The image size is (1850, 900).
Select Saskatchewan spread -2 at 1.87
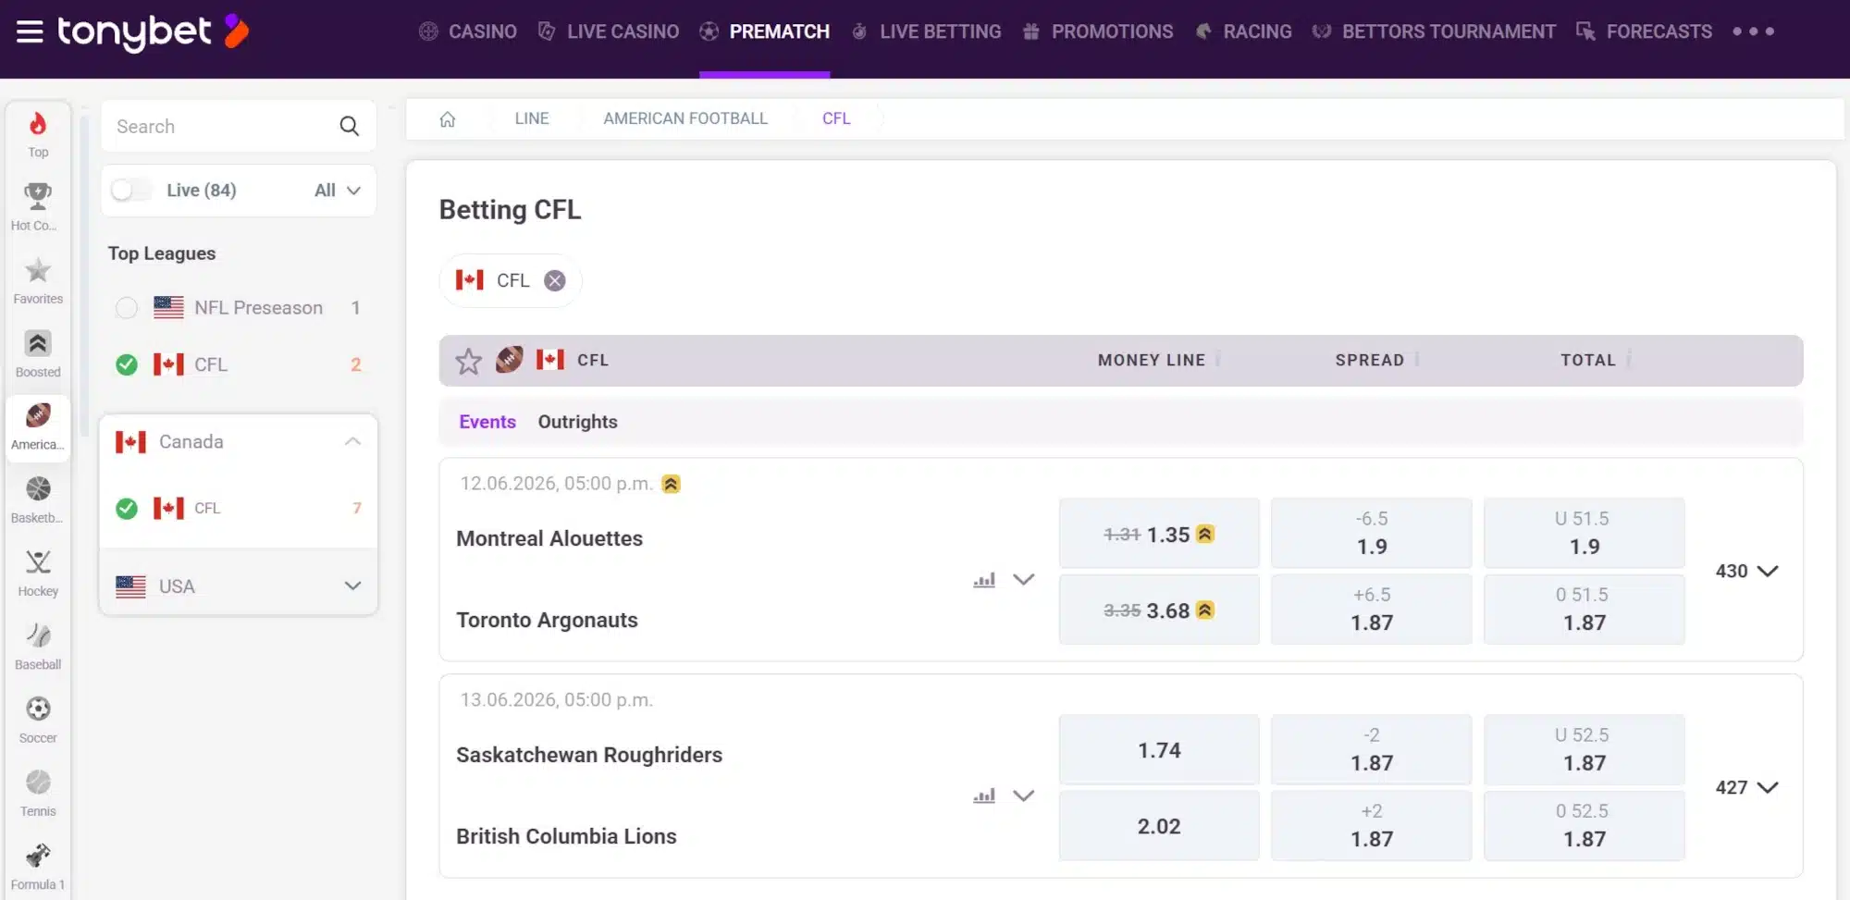click(1372, 750)
